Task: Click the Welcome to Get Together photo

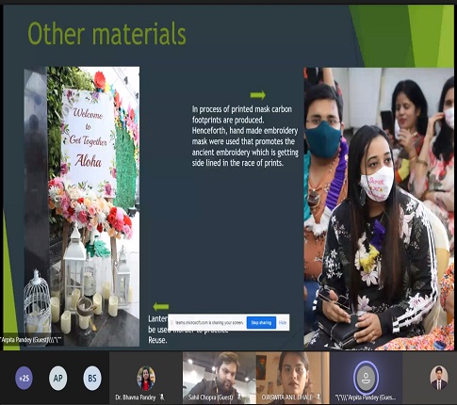Action: click(x=82, y=206)
